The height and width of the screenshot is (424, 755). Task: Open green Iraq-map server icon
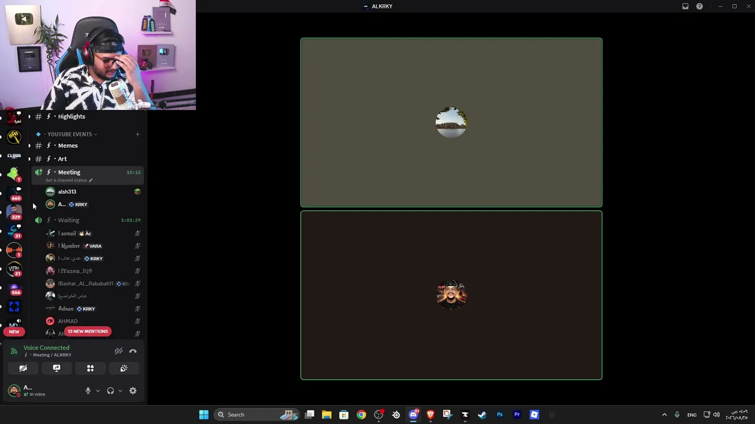coord(14,174)
